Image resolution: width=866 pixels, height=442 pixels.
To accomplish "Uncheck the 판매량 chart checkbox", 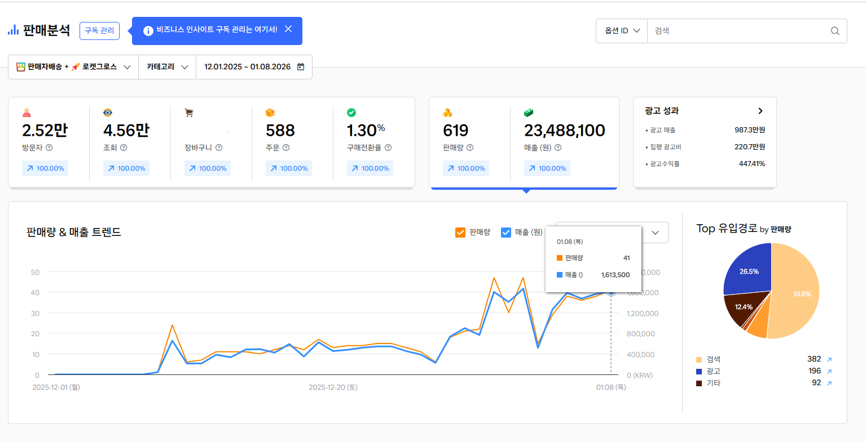I will point(460,233).
